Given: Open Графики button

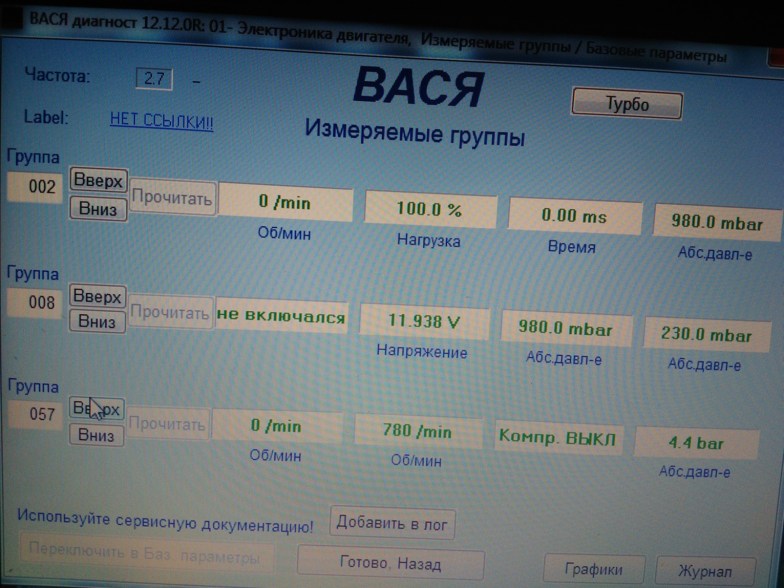Looking at the screenshot, I should click(594, 570).
